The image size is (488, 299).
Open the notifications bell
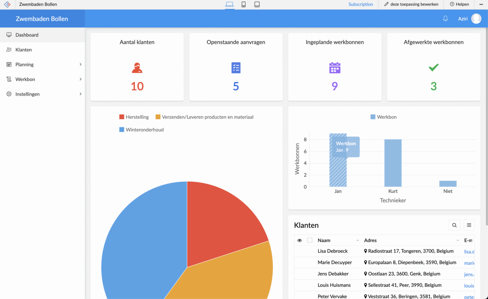445,19
